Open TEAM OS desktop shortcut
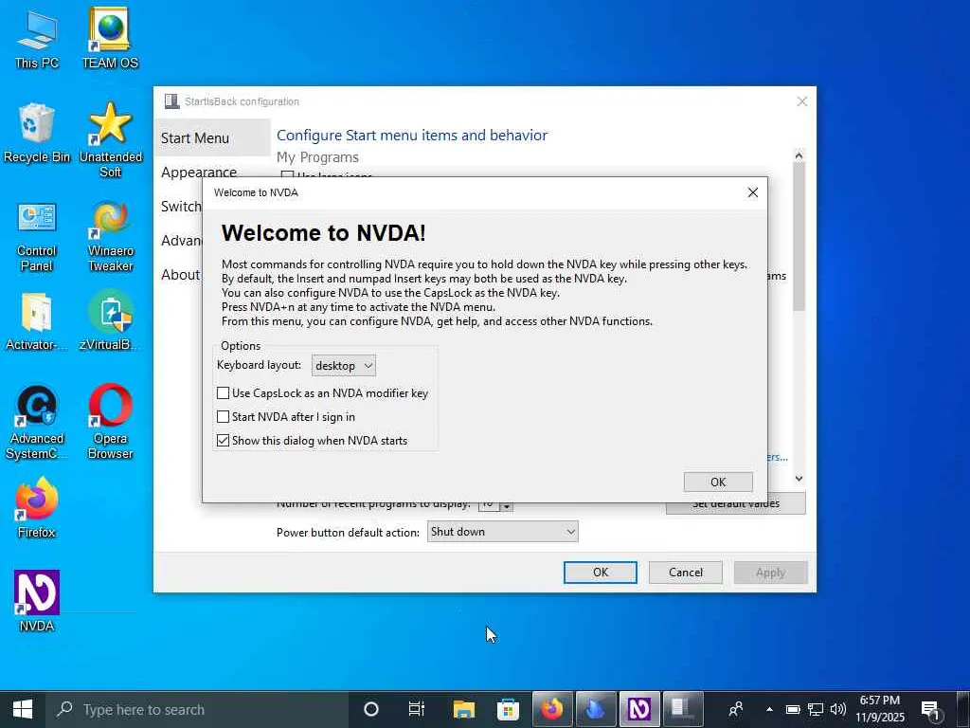Viewport: 970px width, 728px height. point(110,38)
